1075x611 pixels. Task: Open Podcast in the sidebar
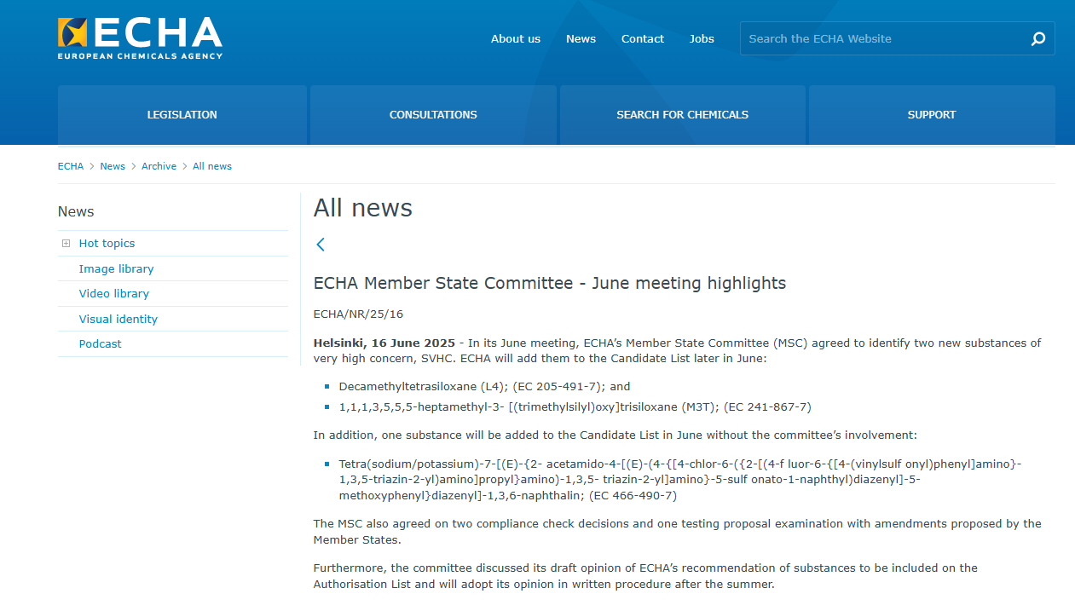point(100,343)
